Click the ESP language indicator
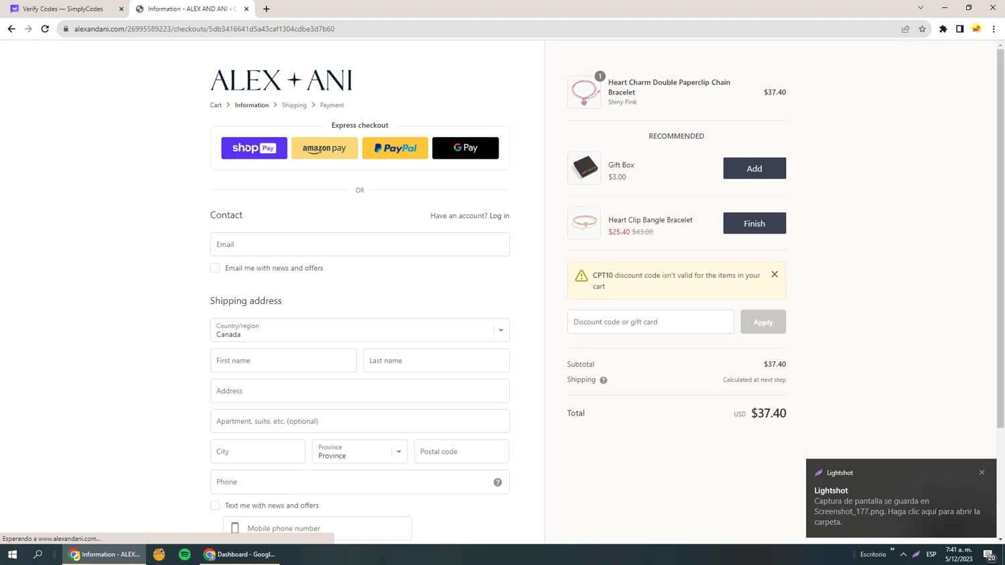Screen dimensions: 1005x565 tap(931, 554)
